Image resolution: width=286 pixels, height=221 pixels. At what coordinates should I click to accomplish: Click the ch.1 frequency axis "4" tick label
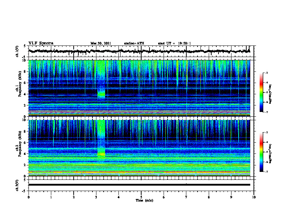25,94
